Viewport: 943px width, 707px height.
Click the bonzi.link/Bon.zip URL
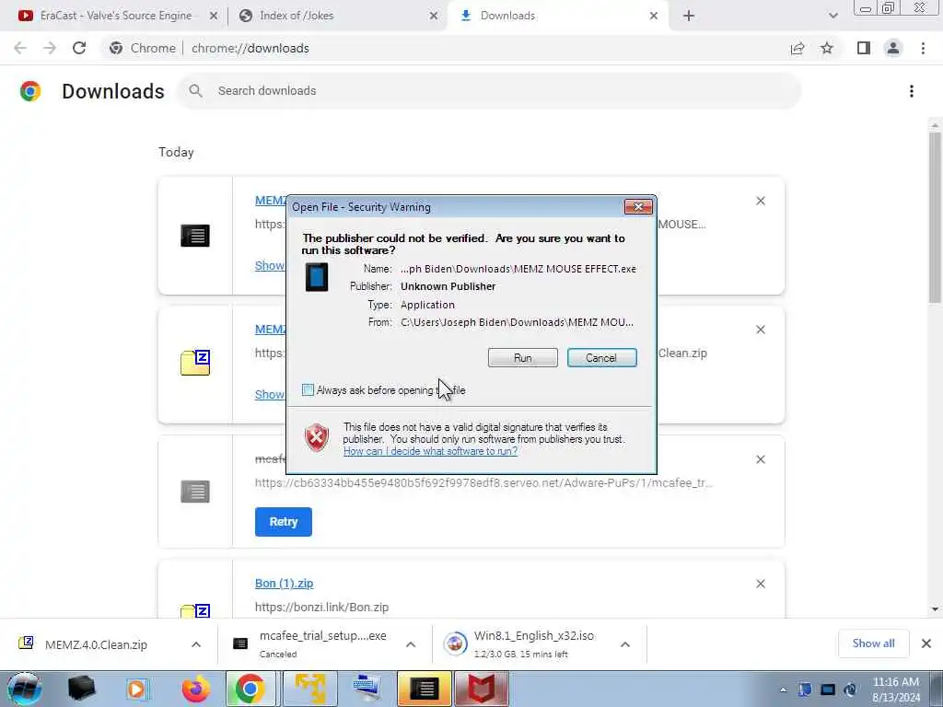coord(321,608)
